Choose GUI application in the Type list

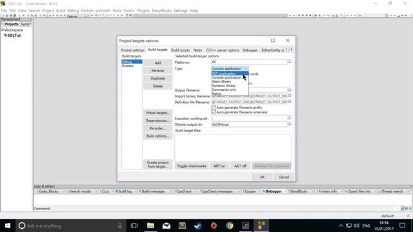point(230,73)
